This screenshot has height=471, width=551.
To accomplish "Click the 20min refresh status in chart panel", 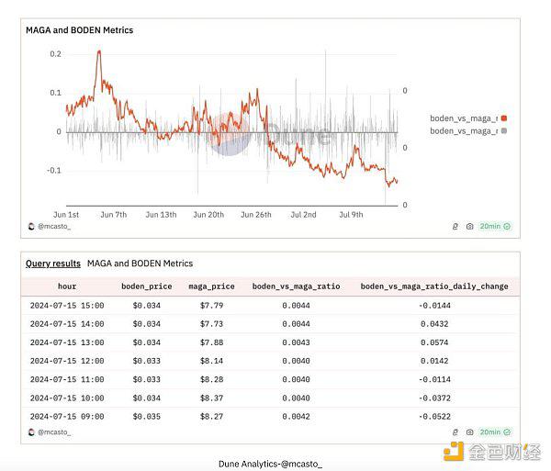I will [x=495, y=226].
